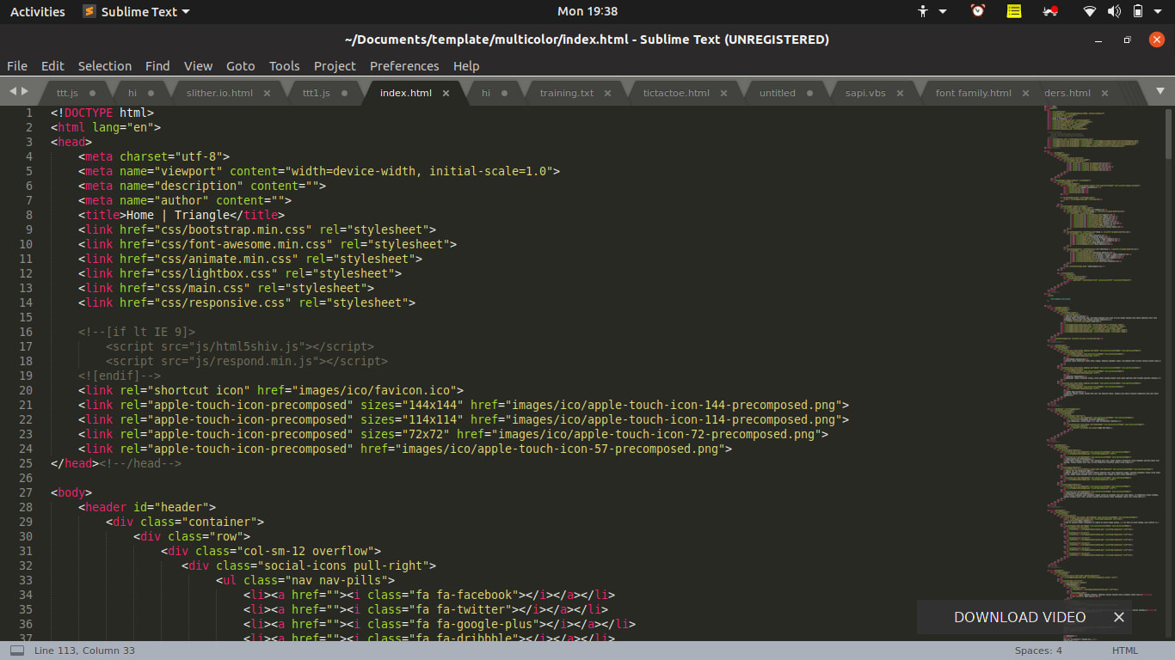Screen dimensions: 1175x660
Task: Close the slither.io.html tab
Action: click(267, 93)
